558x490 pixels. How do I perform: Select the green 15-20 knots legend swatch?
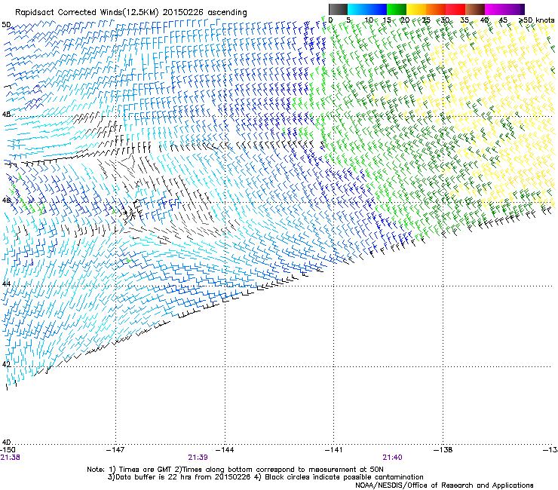click(x=397, y=9)
